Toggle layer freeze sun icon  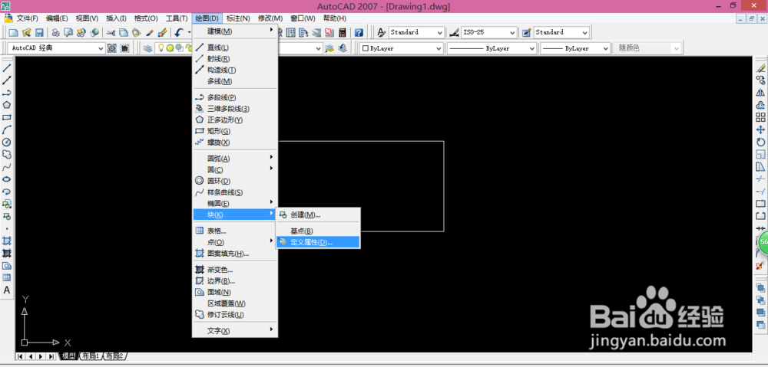pyautogui.click(x=170, y=48)
